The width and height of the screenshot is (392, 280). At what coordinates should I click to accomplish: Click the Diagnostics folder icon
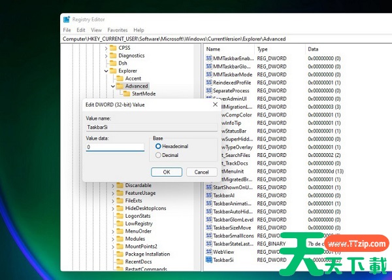pyautogui.click(x=113, y=56)
